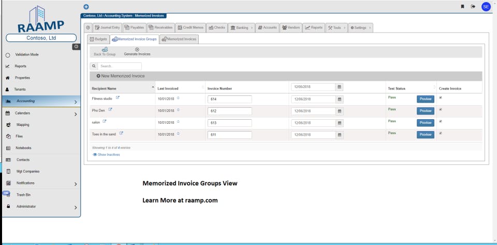497x245 pixels.
Task: Open Credit Memos tab
Action: 191,28
